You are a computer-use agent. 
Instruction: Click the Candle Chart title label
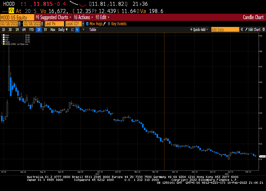253,17
